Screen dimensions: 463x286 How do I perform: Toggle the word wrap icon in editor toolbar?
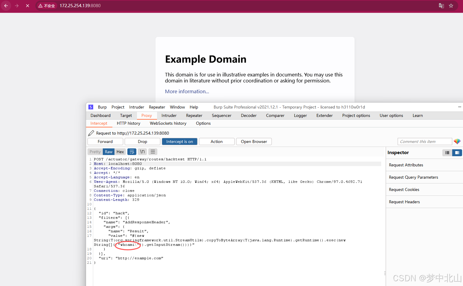[x=132, y=152]
